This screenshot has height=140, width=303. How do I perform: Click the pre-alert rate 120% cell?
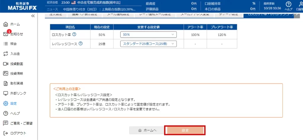222,35
